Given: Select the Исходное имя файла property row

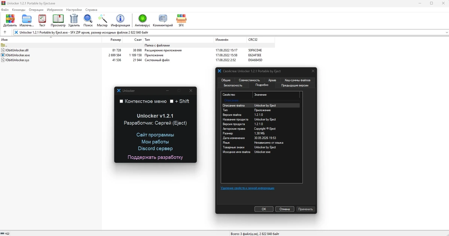Looking at the screenshot, I should [x=260, y=152].
